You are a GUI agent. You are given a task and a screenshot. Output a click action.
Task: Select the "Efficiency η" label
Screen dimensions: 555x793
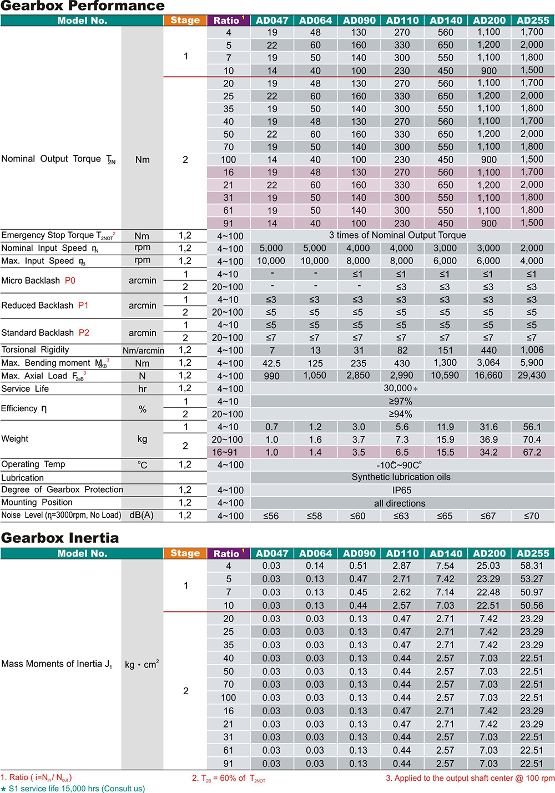24,408
